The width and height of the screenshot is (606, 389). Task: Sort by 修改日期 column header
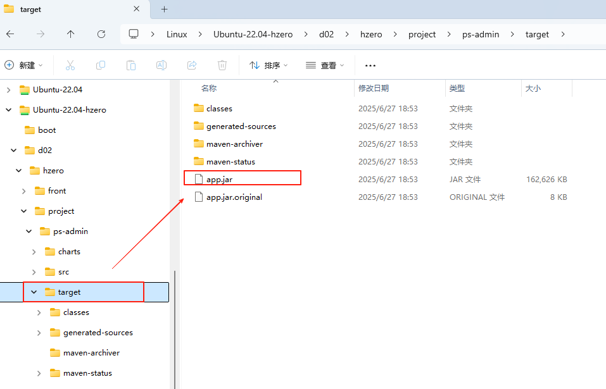coord(374,89)
